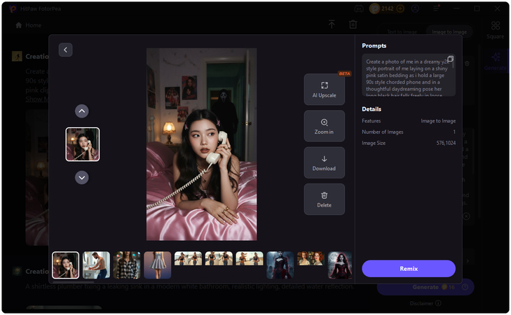
Task: Click the Features value Image to Image
Action: (x=438, y=120)
